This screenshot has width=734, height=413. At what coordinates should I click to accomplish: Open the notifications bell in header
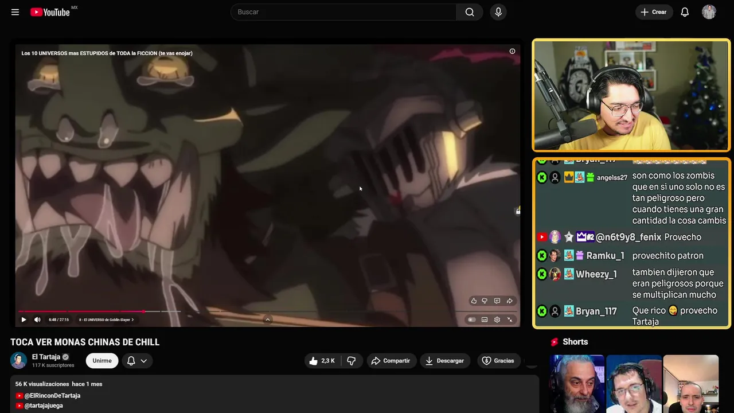(685, 12)
